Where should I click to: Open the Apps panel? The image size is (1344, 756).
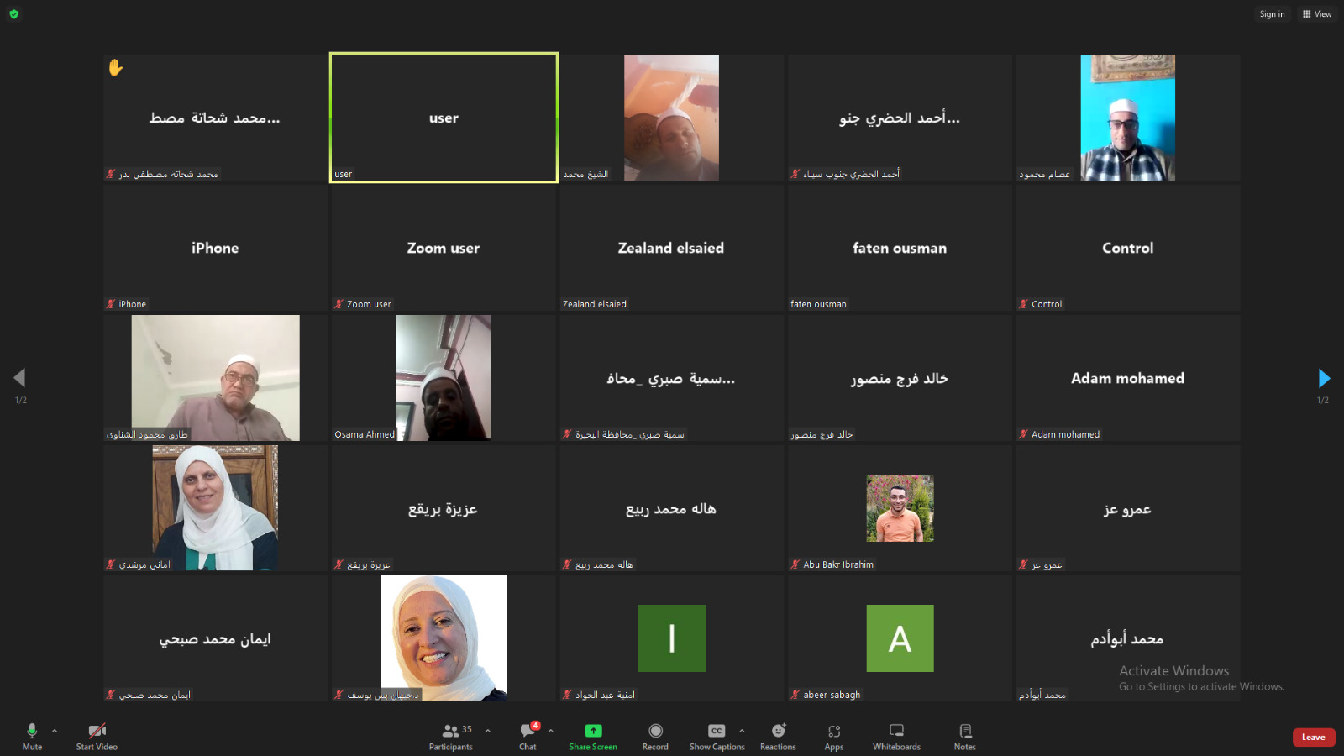[833, 736]
